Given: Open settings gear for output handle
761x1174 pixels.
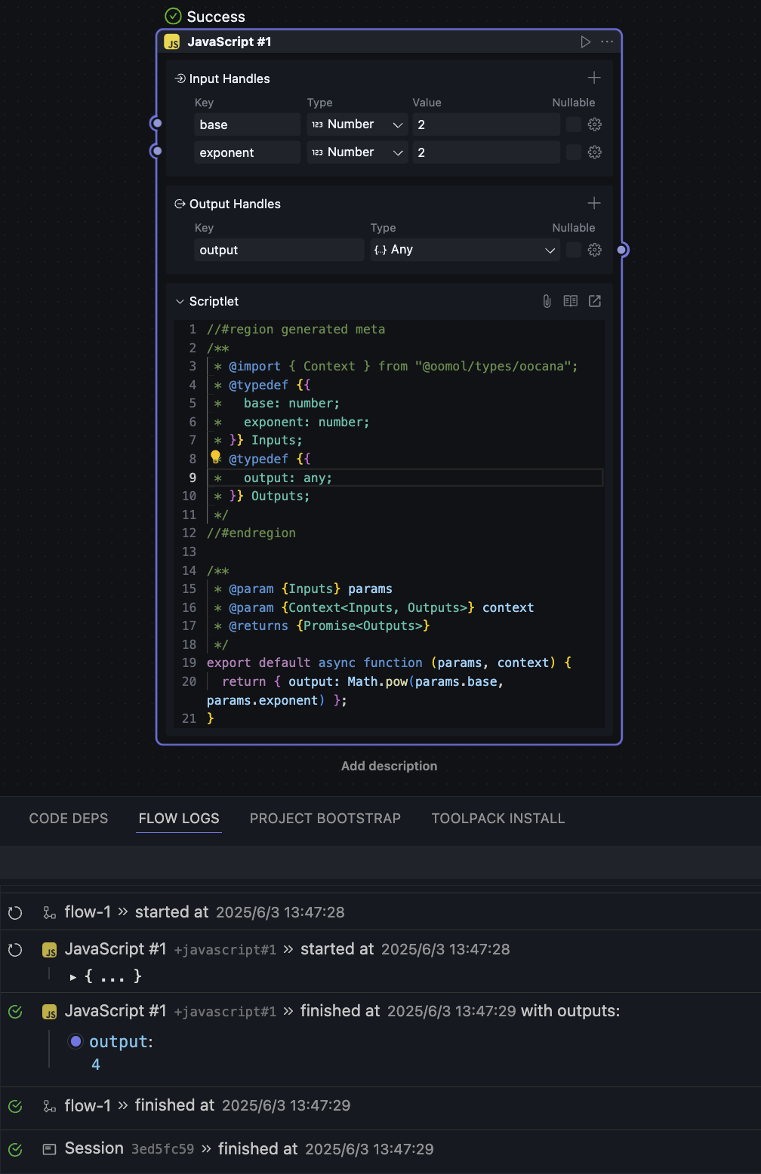Looking at the screenshot, I should [x=595, y=250].
